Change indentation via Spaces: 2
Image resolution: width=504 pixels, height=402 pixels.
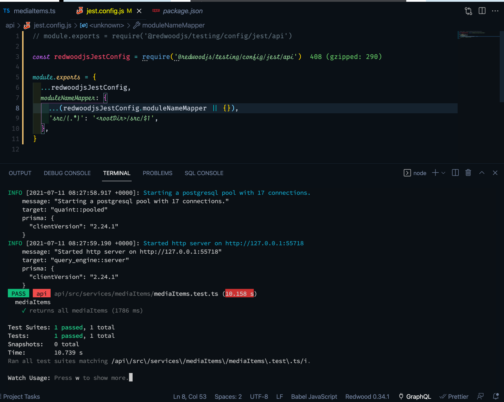click(x=228, y=397)
